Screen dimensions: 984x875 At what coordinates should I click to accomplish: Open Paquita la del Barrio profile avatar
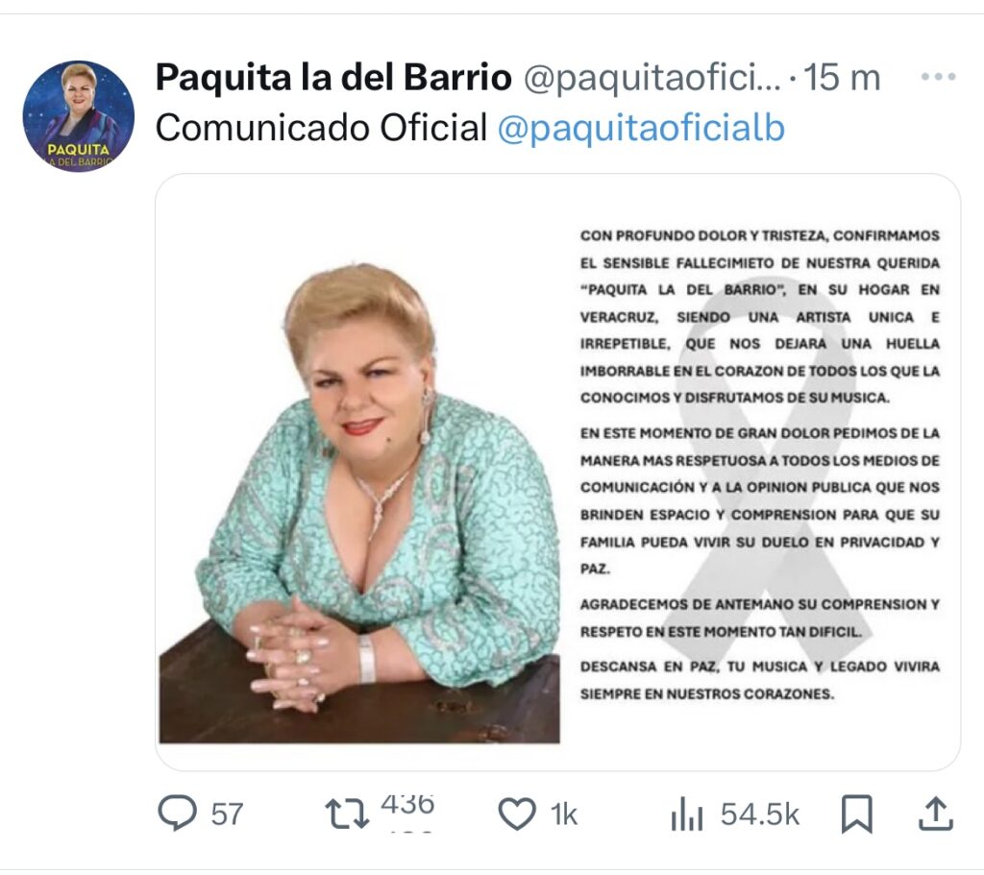tap(79, 116)
